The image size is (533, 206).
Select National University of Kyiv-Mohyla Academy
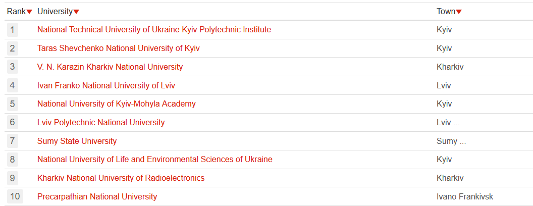pyautogui.click(x=116, y=104)
